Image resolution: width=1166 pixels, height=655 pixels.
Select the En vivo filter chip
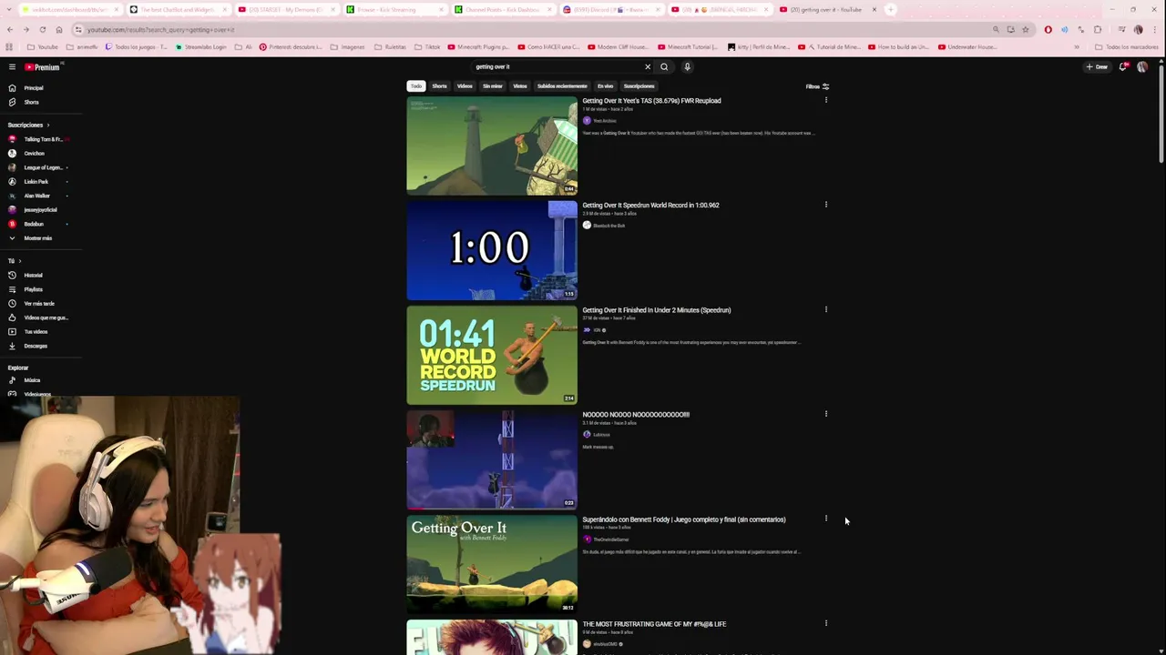tap(606, 86)
